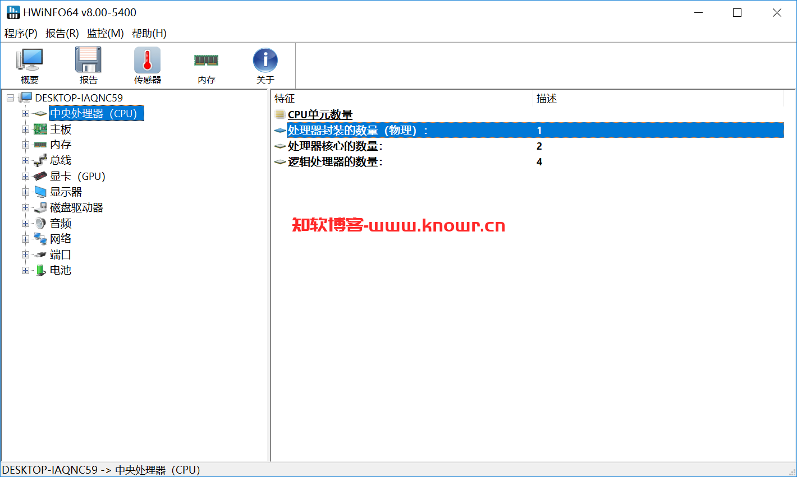Click the network computers icon for 网络
797x477 pixels.
(40, 239)
